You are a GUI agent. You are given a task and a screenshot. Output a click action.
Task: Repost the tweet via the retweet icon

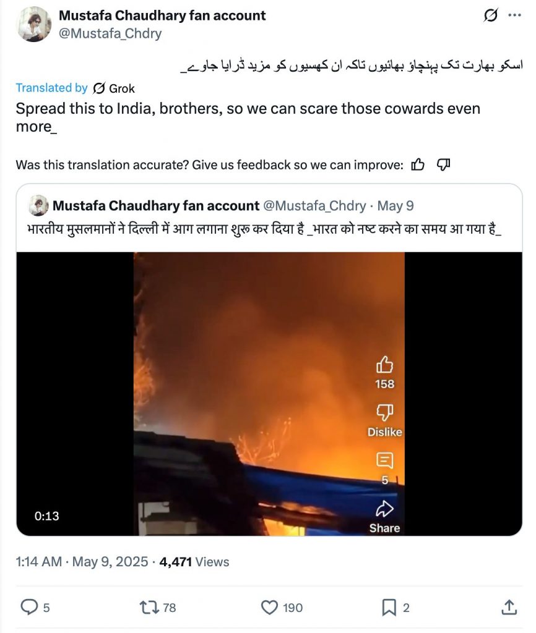[149, 607]
